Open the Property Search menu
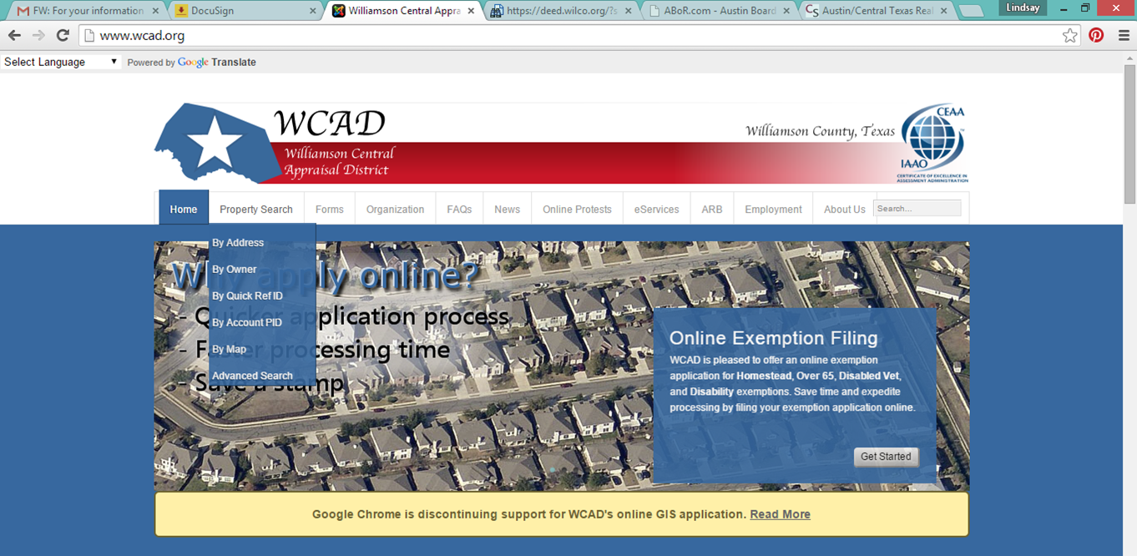The width and height of the screenshot is (1137, 556). [255, 210]
